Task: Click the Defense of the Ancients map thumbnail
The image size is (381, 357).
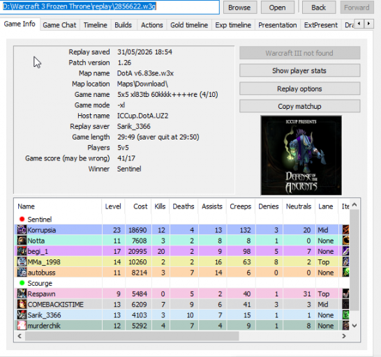Action: [301, 155]
